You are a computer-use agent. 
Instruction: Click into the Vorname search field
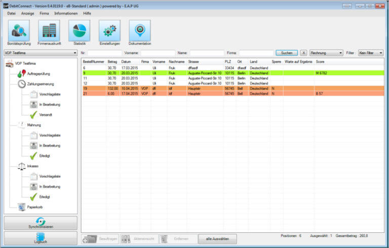click(x=158, y=53)
